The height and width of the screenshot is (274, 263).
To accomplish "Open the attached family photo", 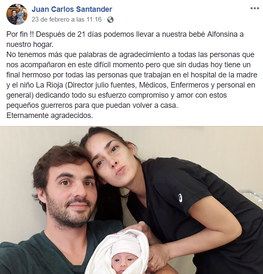I will point(132,200).
